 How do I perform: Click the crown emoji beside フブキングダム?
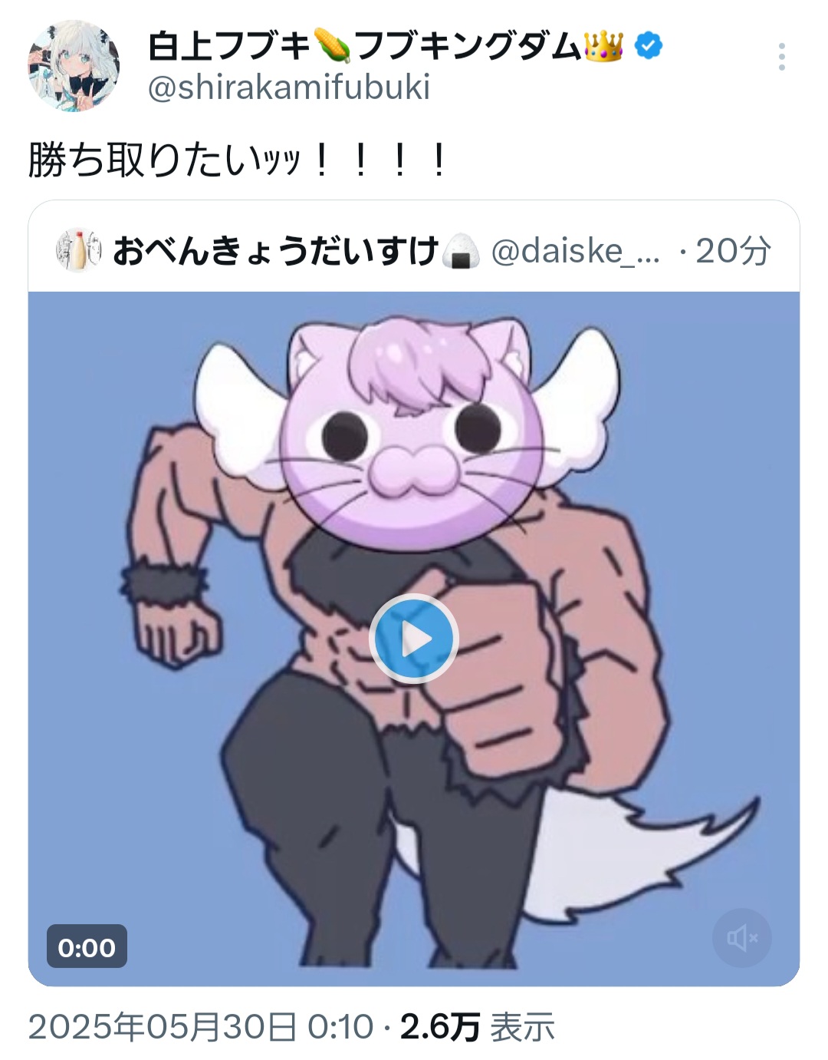pyautogui.click(x=604, y=47)
